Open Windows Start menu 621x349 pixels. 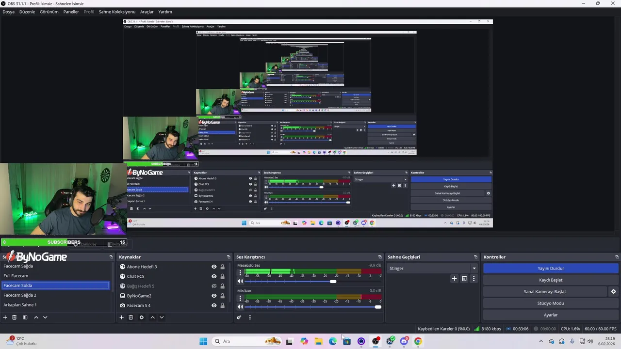(203, 341)
